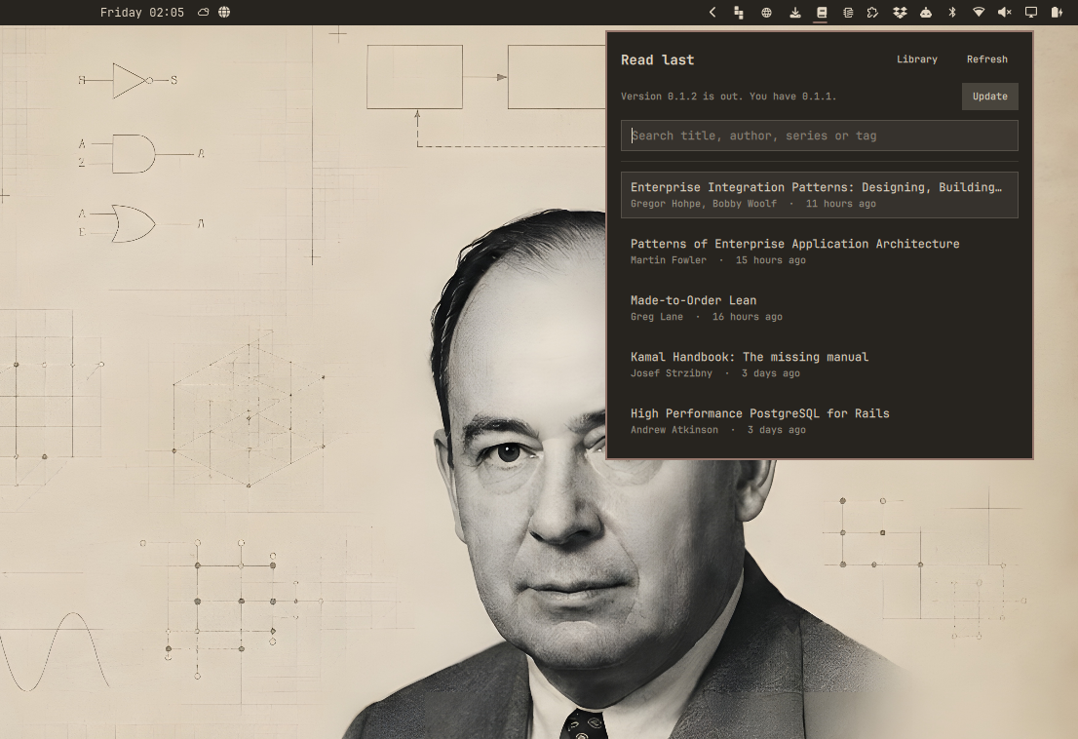Click the Refresh button
Screen dimensions: 1078x739
(x=986, y=59)
